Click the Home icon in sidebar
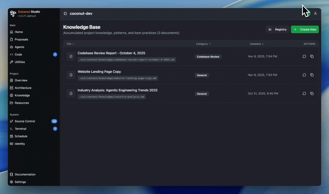 tap(11, 32)
